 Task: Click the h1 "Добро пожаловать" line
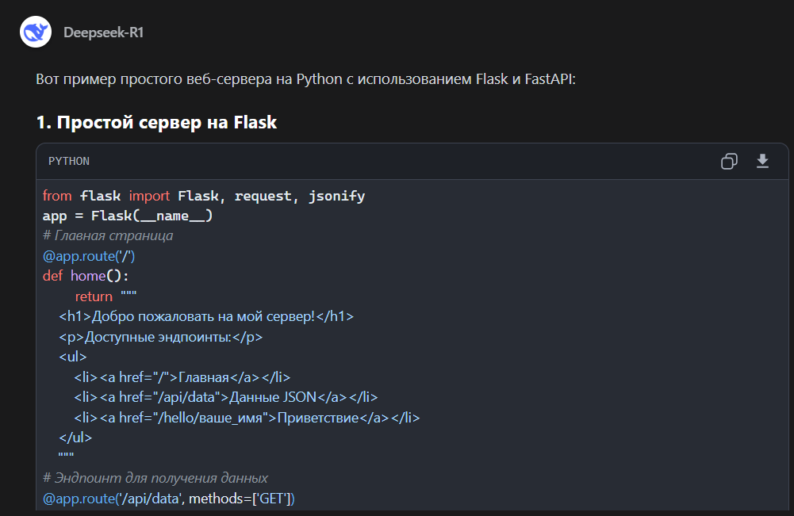tap(206, 316)
